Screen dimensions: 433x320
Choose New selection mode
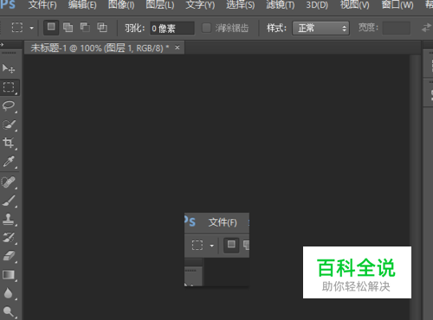pos(51,28)
